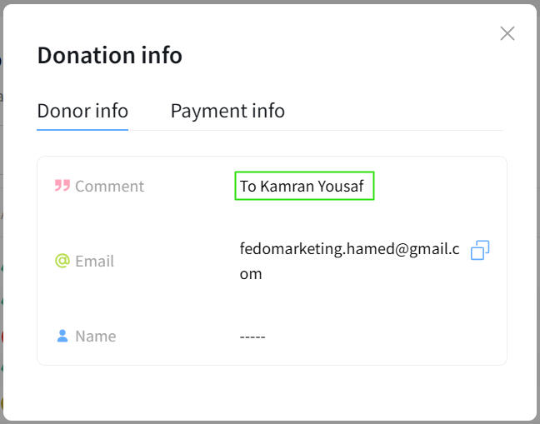Click the 'Donation info' dialog heading

[x=109, y=55]
